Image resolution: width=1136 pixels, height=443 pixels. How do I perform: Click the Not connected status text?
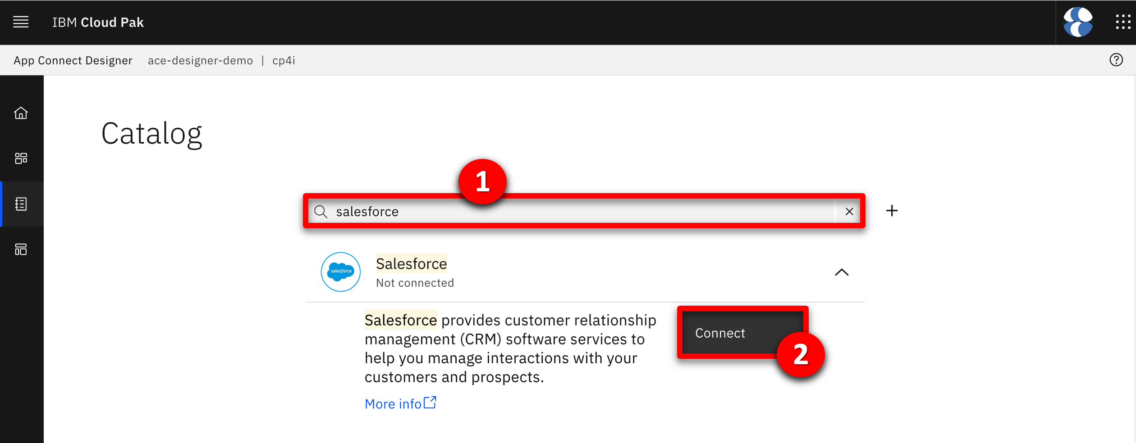point(415,283)
